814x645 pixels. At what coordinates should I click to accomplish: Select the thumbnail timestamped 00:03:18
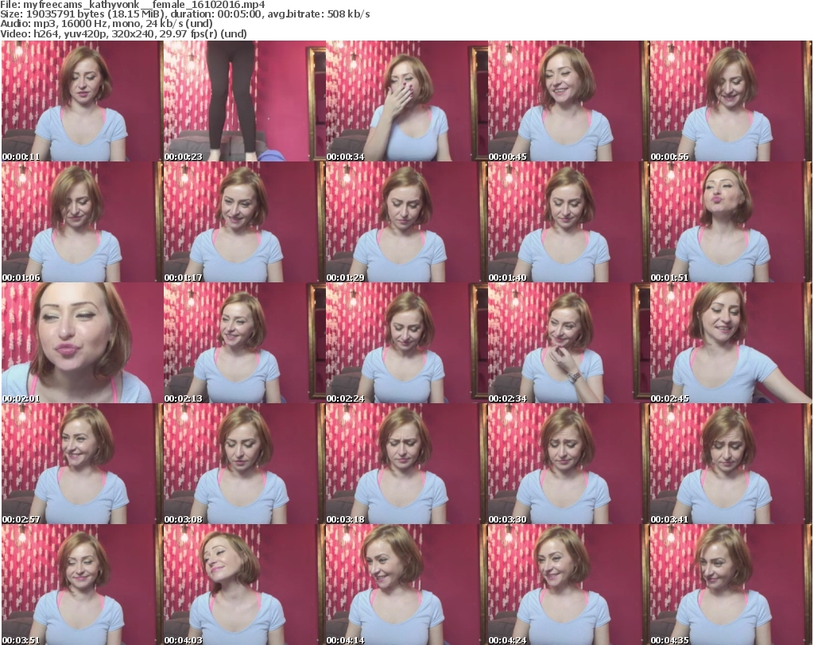(405, 464)
